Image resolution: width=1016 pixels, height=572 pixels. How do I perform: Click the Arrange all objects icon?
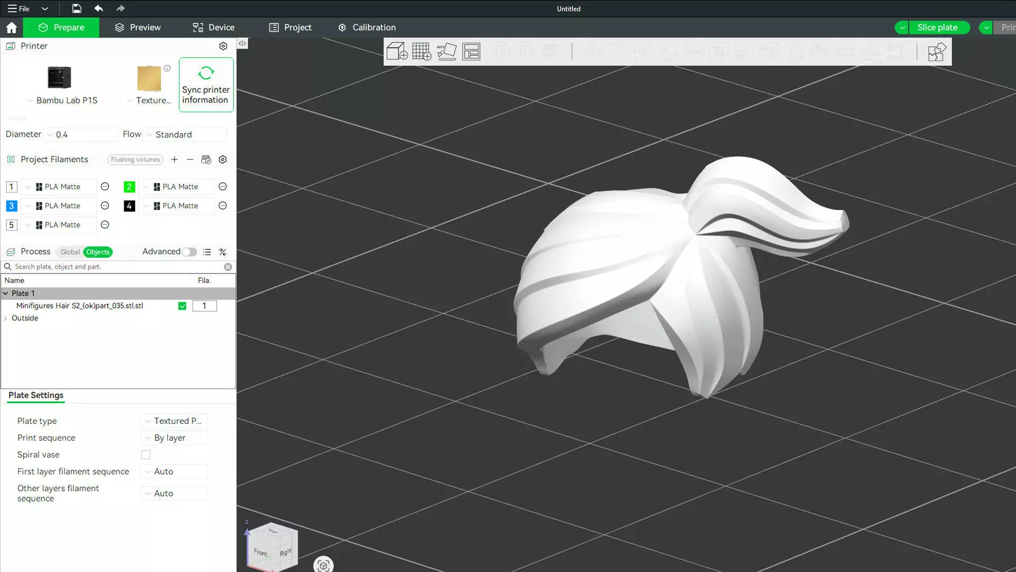(x=471, y=51)
